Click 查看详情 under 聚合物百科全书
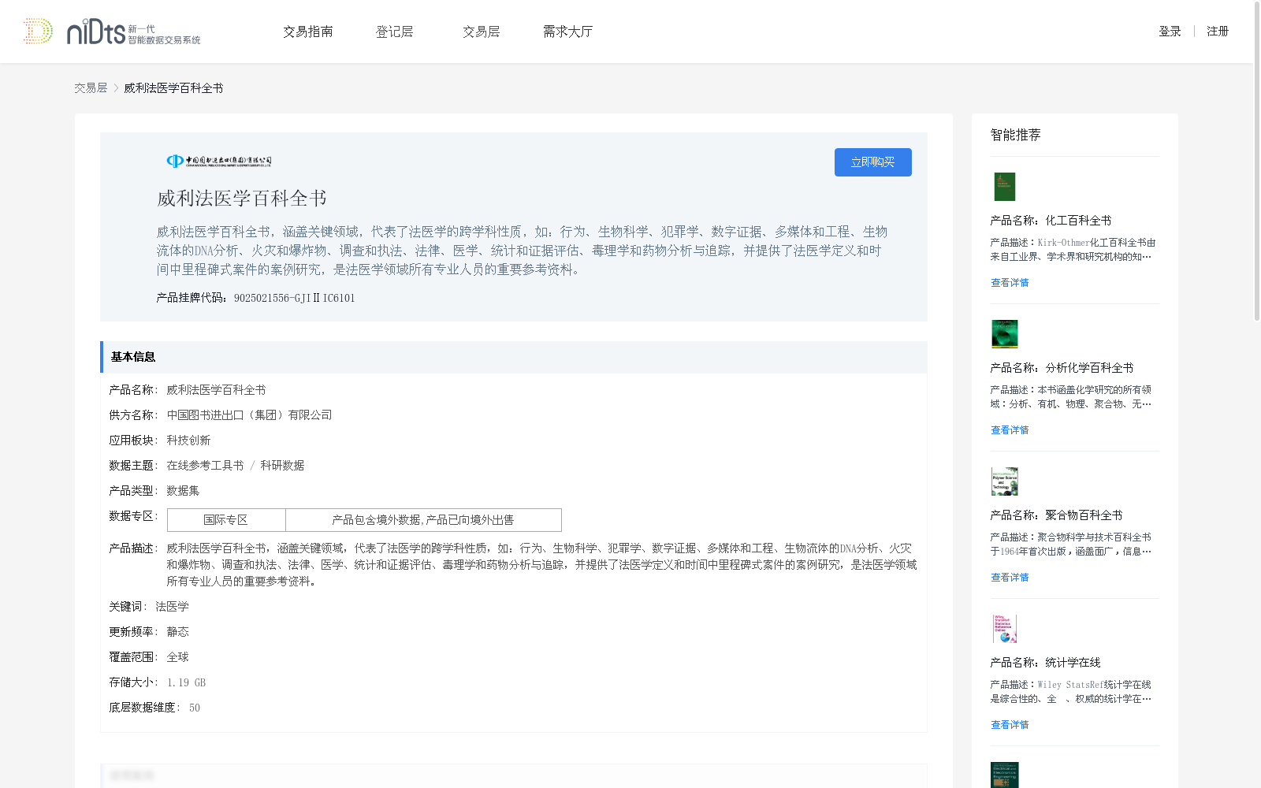The width and height of the screenshot is (1261, 788). tap(1010, 578)
